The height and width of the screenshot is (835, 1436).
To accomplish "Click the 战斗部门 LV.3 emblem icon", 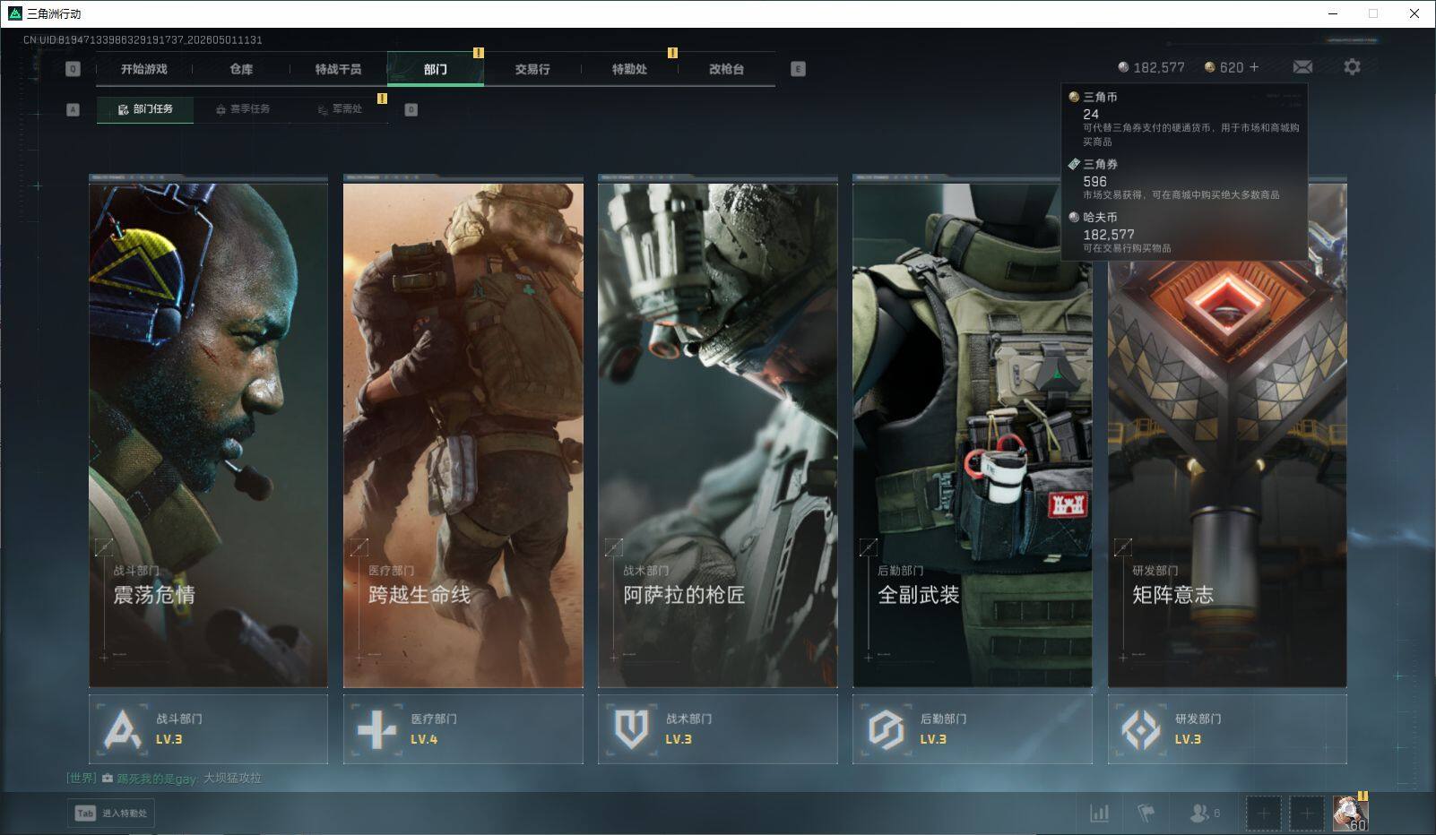I will [x=123, y=729].
